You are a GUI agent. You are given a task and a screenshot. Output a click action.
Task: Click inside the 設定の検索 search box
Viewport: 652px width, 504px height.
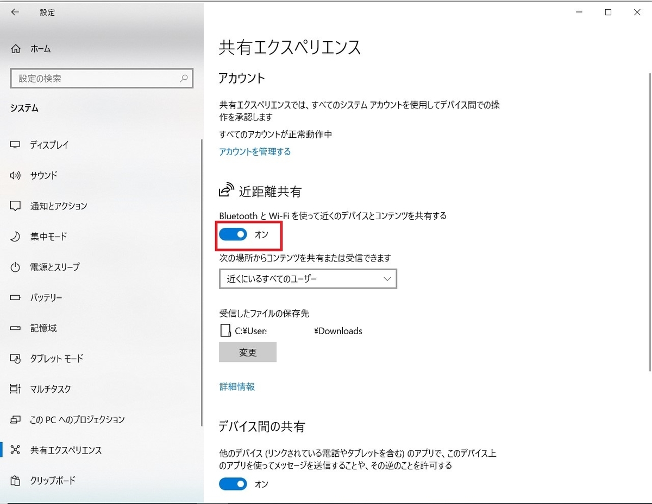pyautogui.click(x=102, y=78)
